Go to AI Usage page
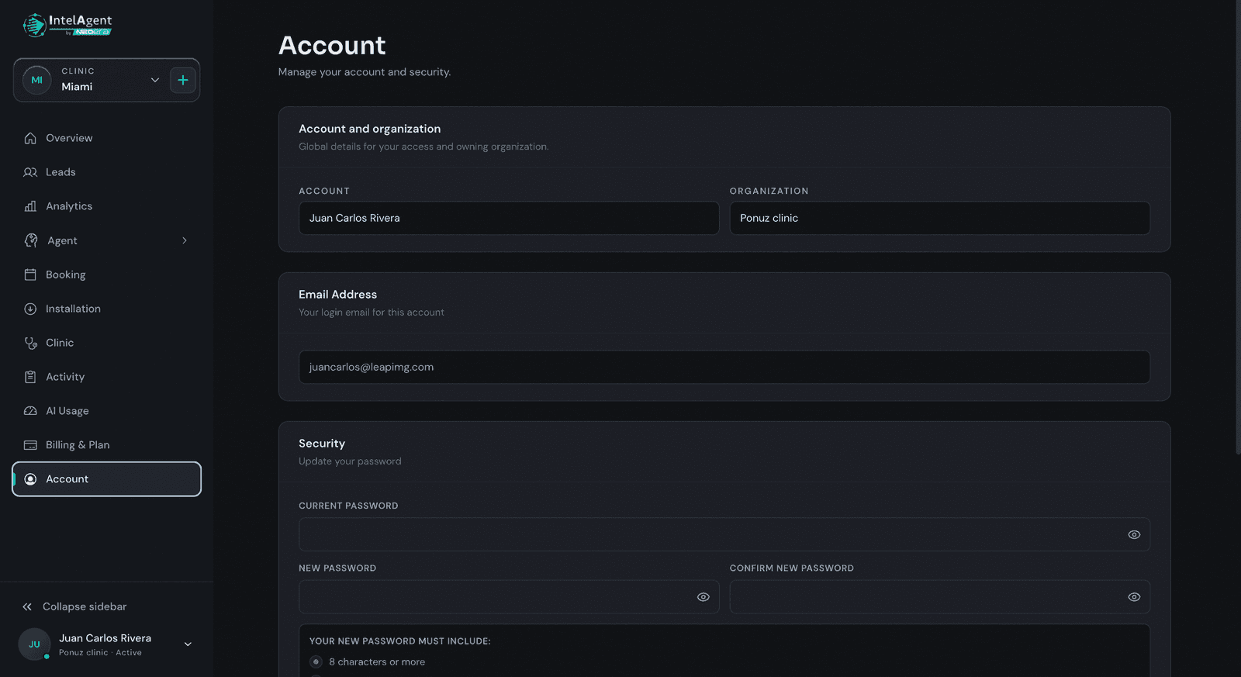1241x677 pixels. point(67,411)
